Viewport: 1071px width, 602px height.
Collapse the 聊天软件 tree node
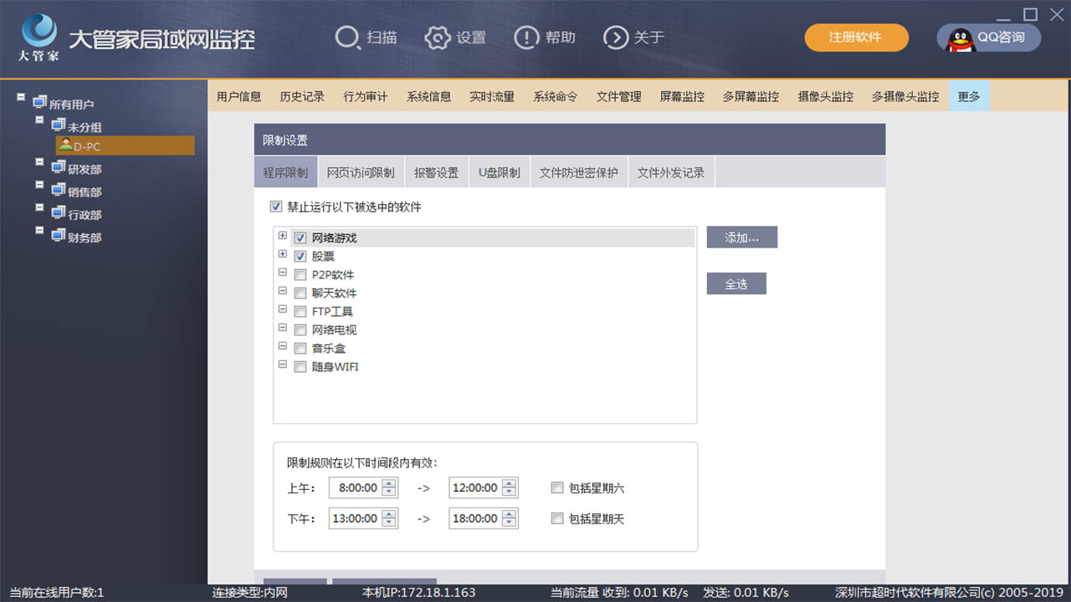tap(282, 293)
